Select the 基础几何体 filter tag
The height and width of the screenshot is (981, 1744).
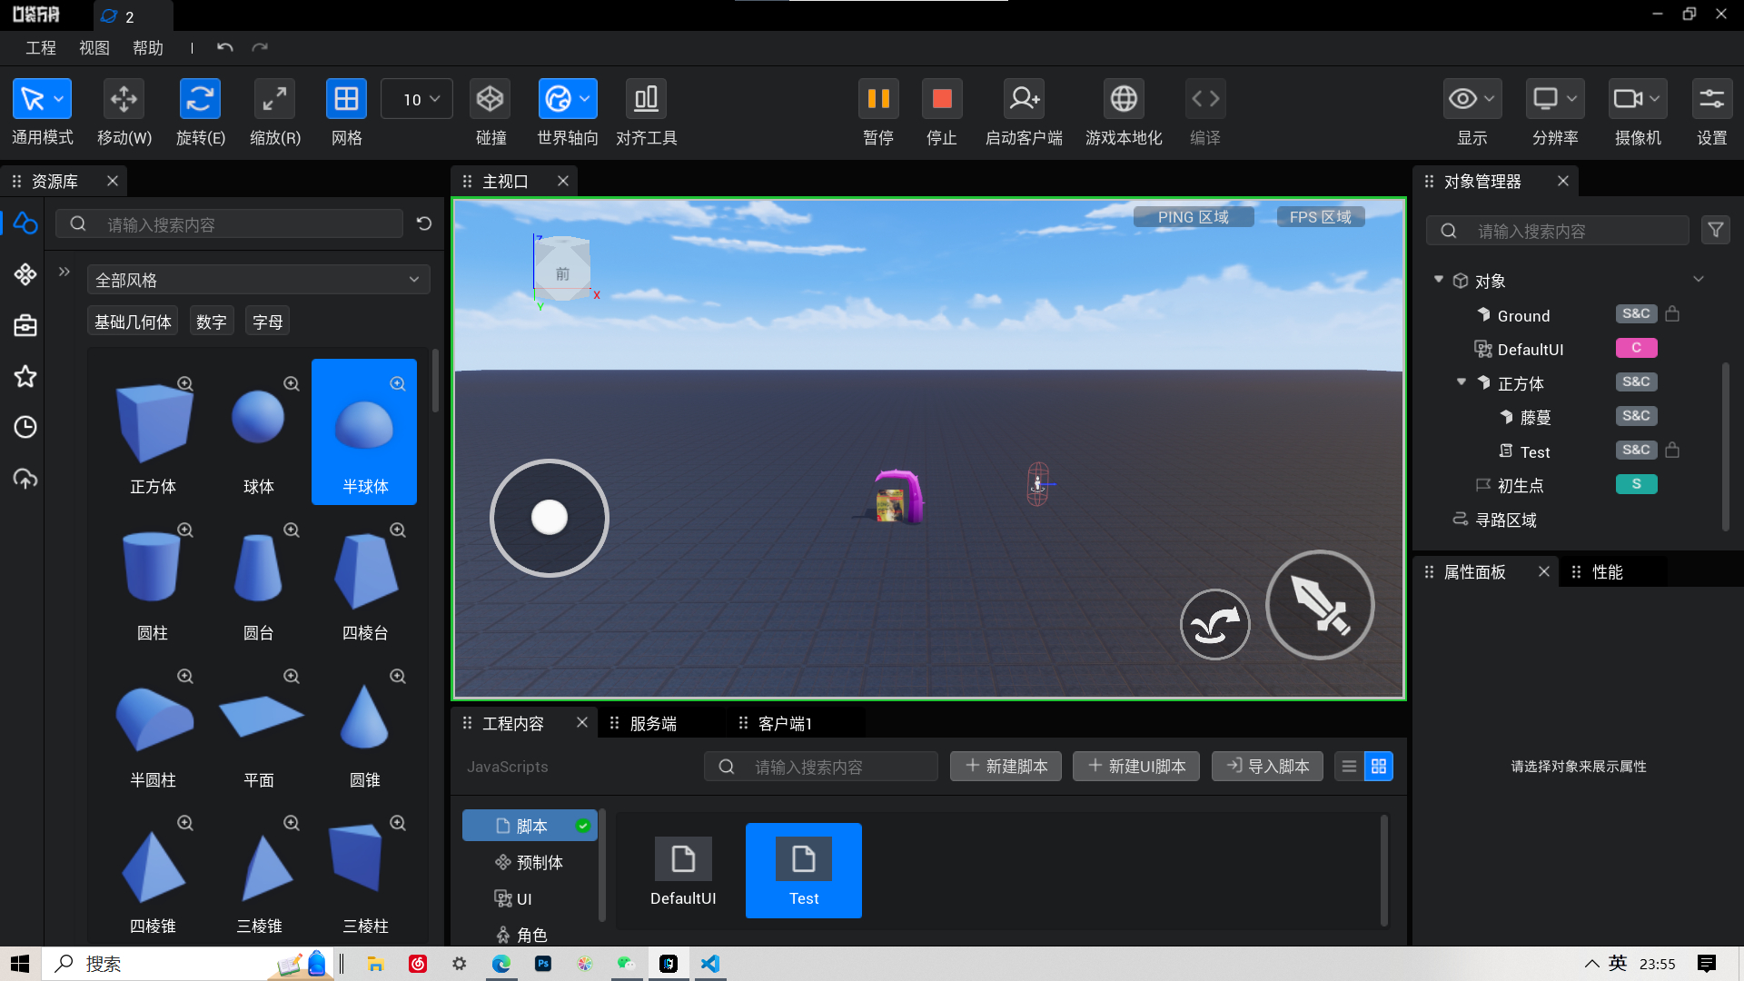click(133, 322)
